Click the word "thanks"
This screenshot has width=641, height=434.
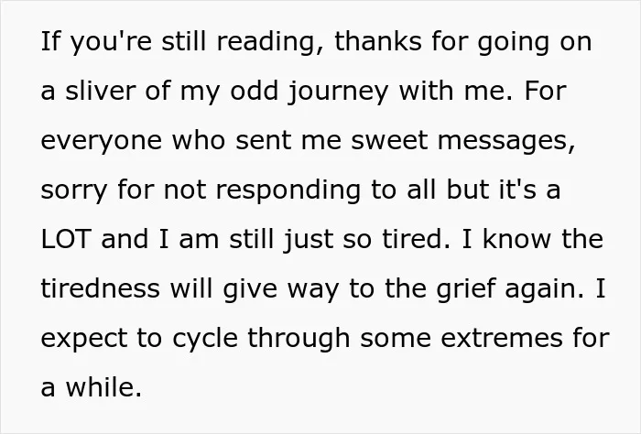click(x=378, y=41)
